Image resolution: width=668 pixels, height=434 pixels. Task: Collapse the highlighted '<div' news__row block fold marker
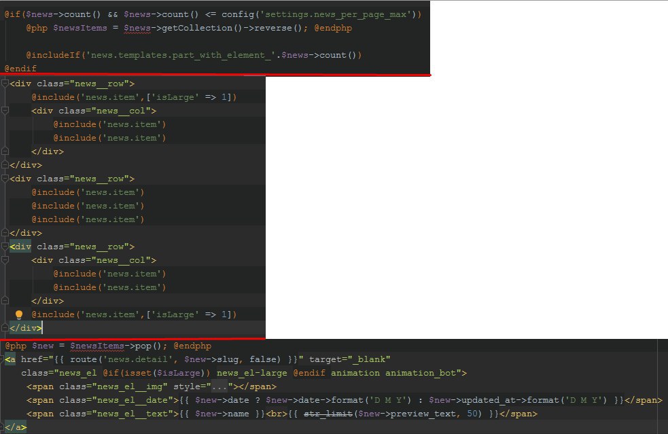pyautogui.click(x=5, y=246)
